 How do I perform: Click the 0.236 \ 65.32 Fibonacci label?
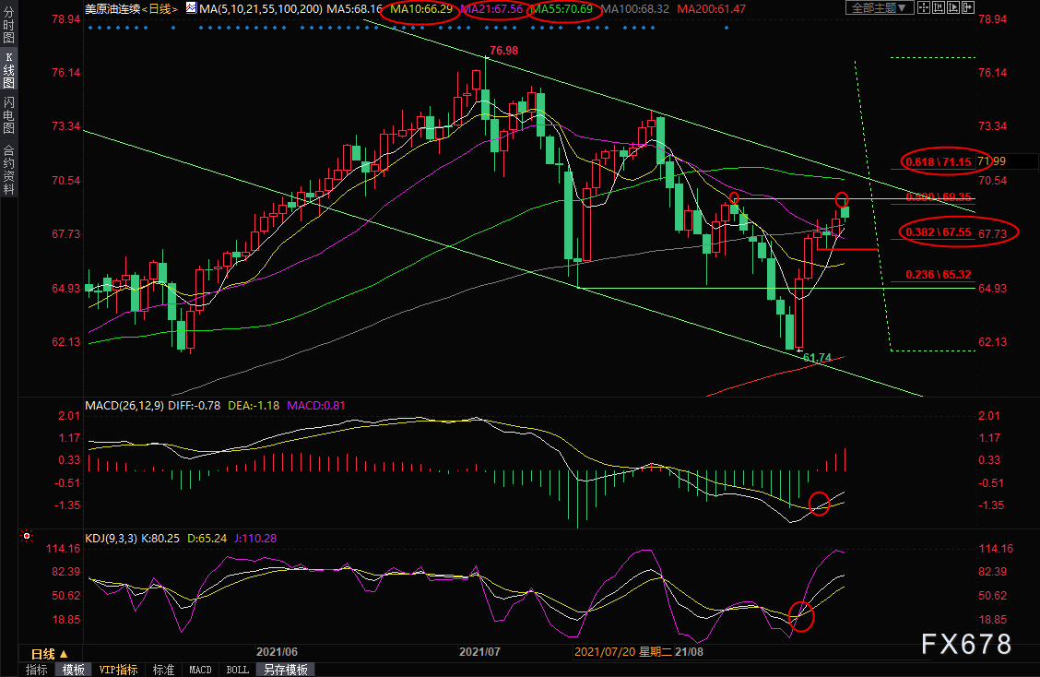pyautogui.click(x=938, y=275)
